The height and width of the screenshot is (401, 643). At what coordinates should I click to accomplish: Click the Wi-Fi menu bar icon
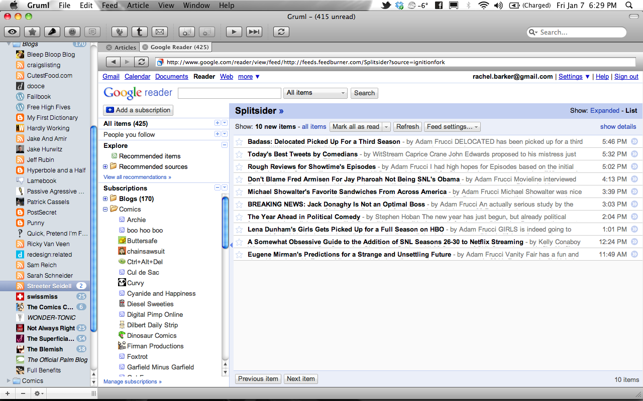point(483,6)
